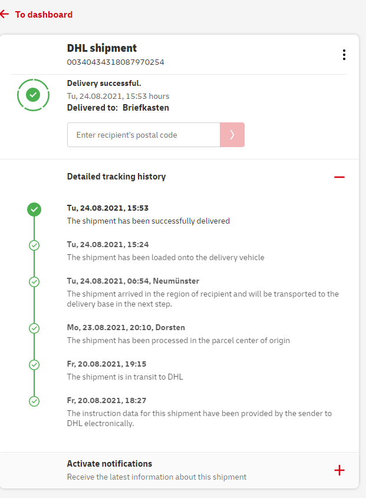This screenshot has width=366, height=502.
Task: Click the DHL shipment title
Action: click(101, 48)
